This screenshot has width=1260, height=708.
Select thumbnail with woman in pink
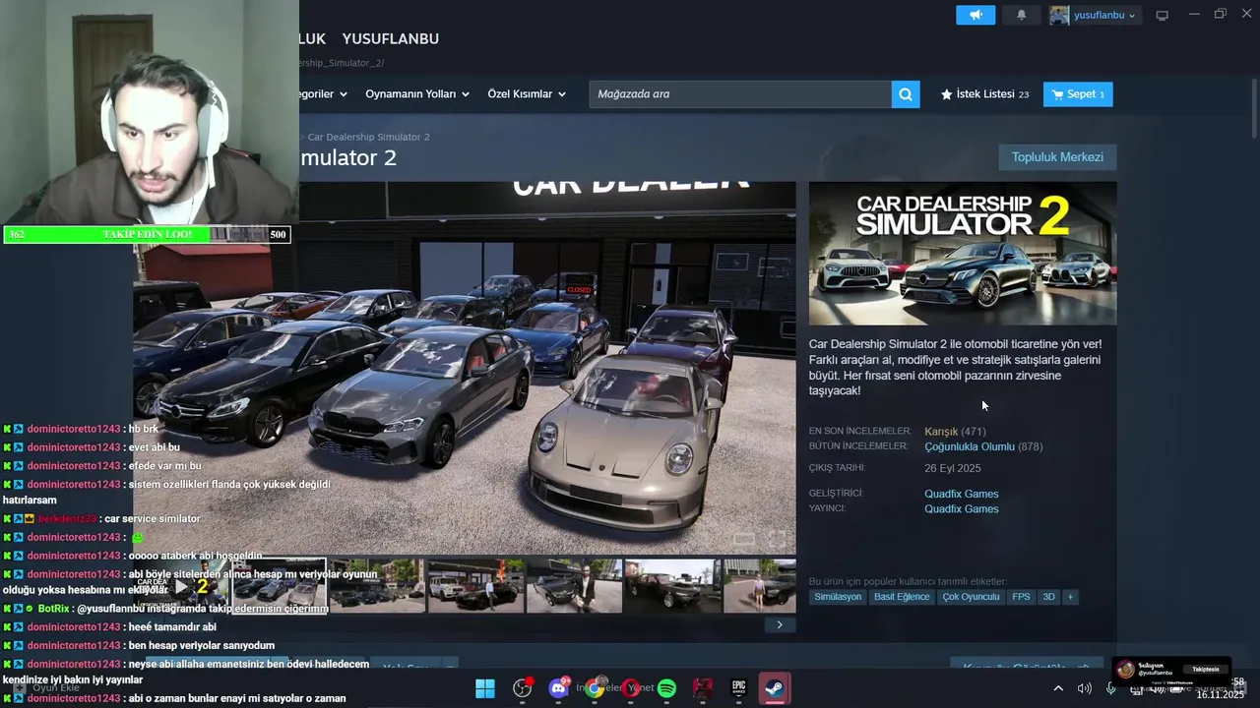click(x=760, y=586)
